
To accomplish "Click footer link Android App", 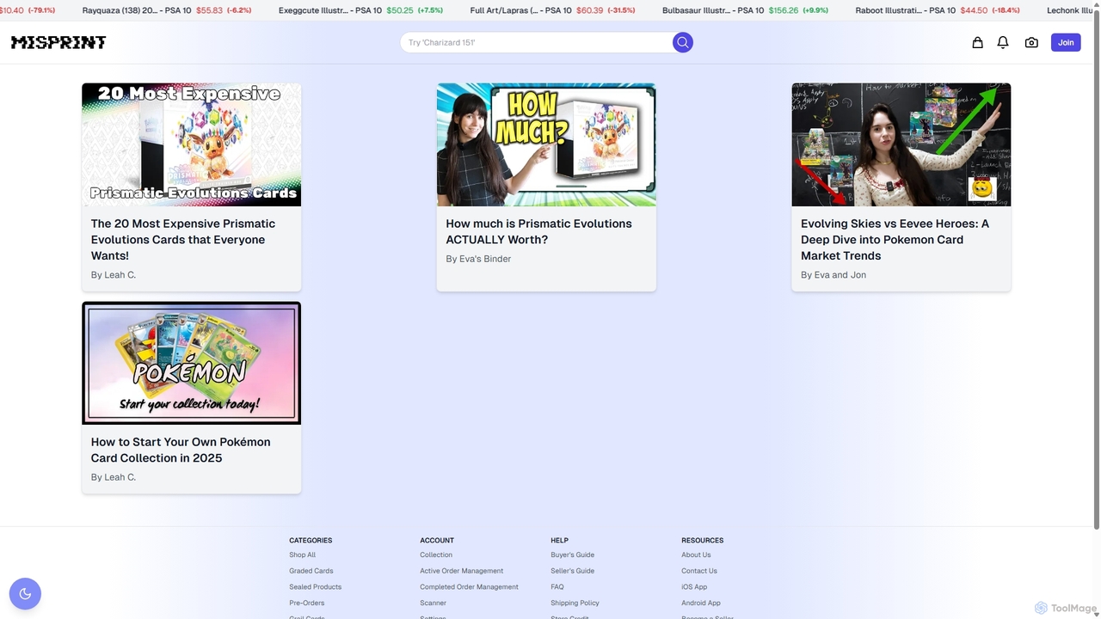I will (701, 603).
